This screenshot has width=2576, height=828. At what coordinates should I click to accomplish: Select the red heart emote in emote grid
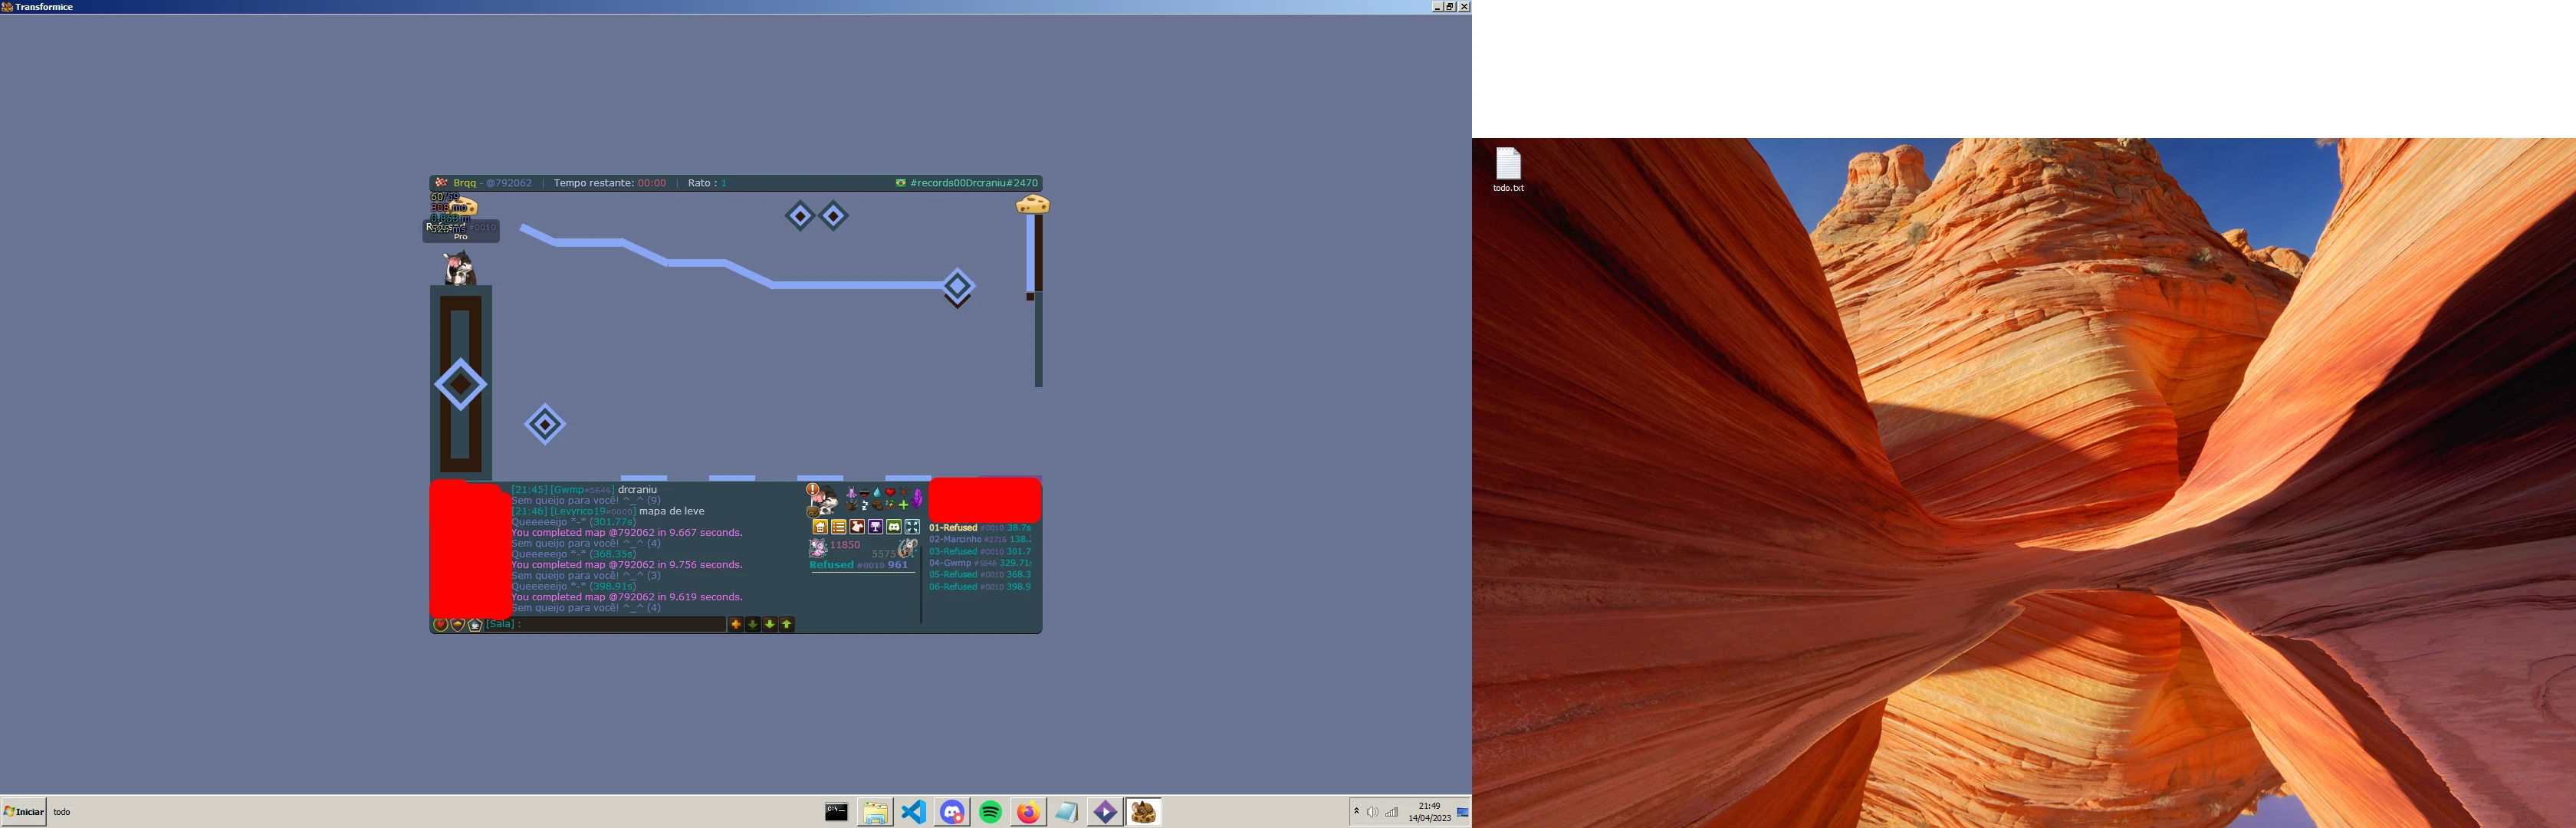click(x=890, y=492)
